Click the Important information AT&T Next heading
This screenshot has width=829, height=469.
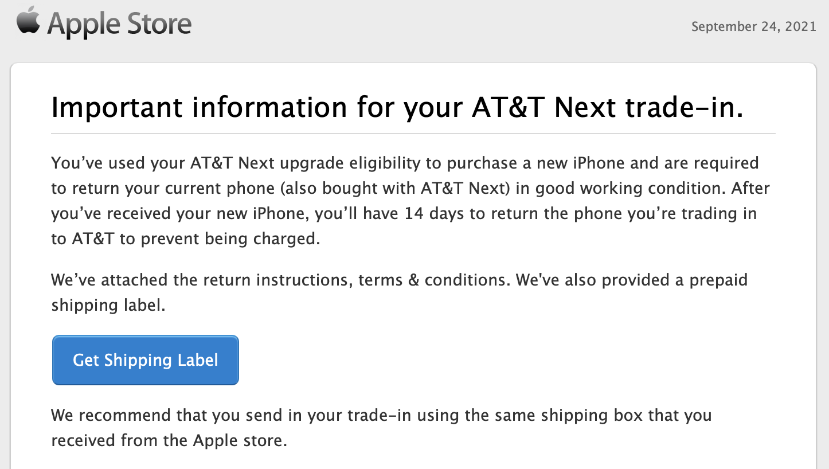pos(397,108)
